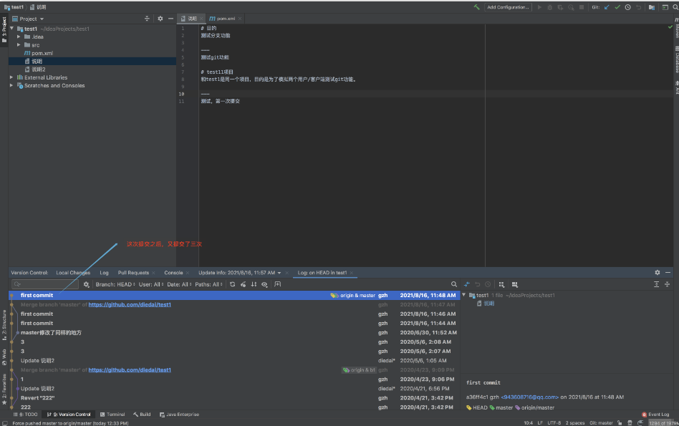
Task: Click the commit log search field
Action: [45, 284]
